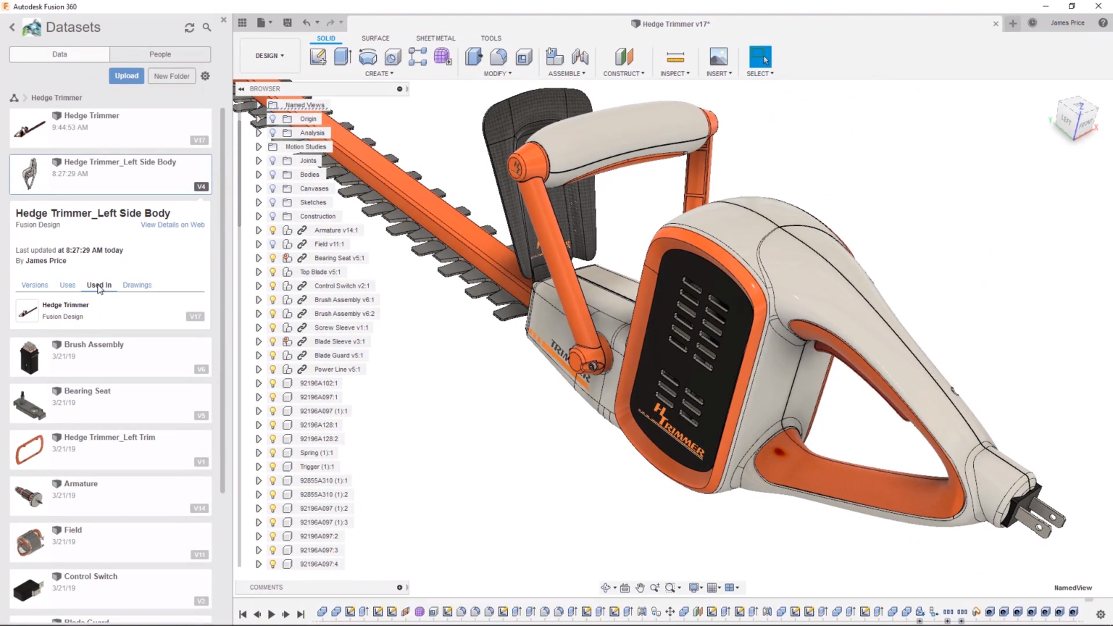Click the ViewCube in the viewport corner
Screen dimensions: 1113x626
[1076, 119]
